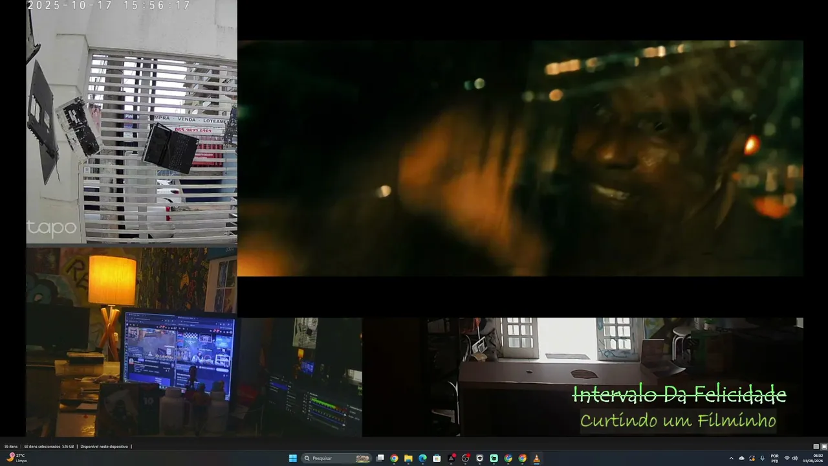The image size is (828, 466).
Task: Open OneDrive cloud tray icon
Action: (x=742, y=458)
